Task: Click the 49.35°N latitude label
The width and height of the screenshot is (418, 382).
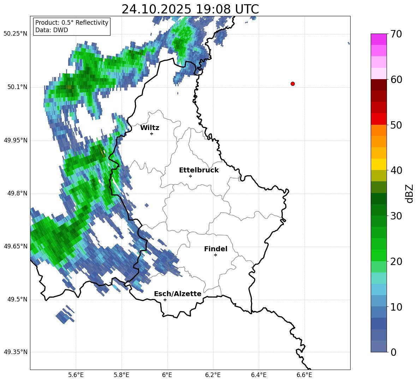Action: coord(16,352)
